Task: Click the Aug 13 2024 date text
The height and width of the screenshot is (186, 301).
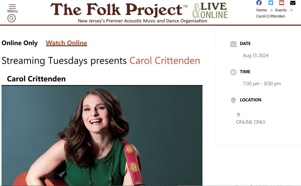Action: click(255, 56)
